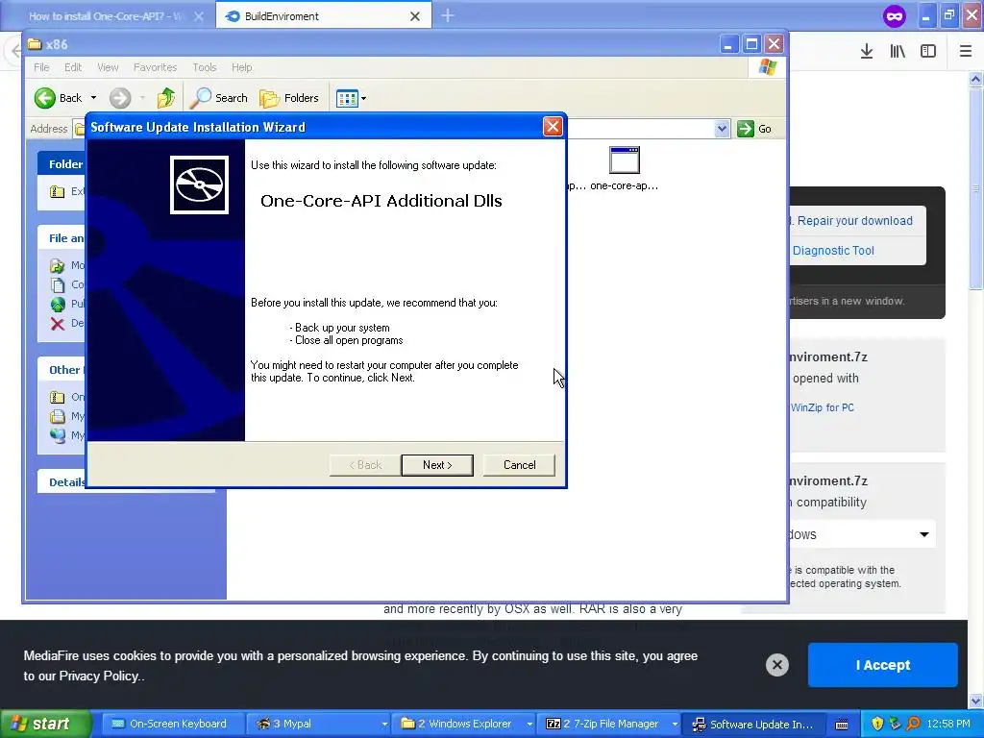984x738 pixels.
Task: Open the Help menu in x86 window
Action: pyautogui.click(x=241, y=67)
